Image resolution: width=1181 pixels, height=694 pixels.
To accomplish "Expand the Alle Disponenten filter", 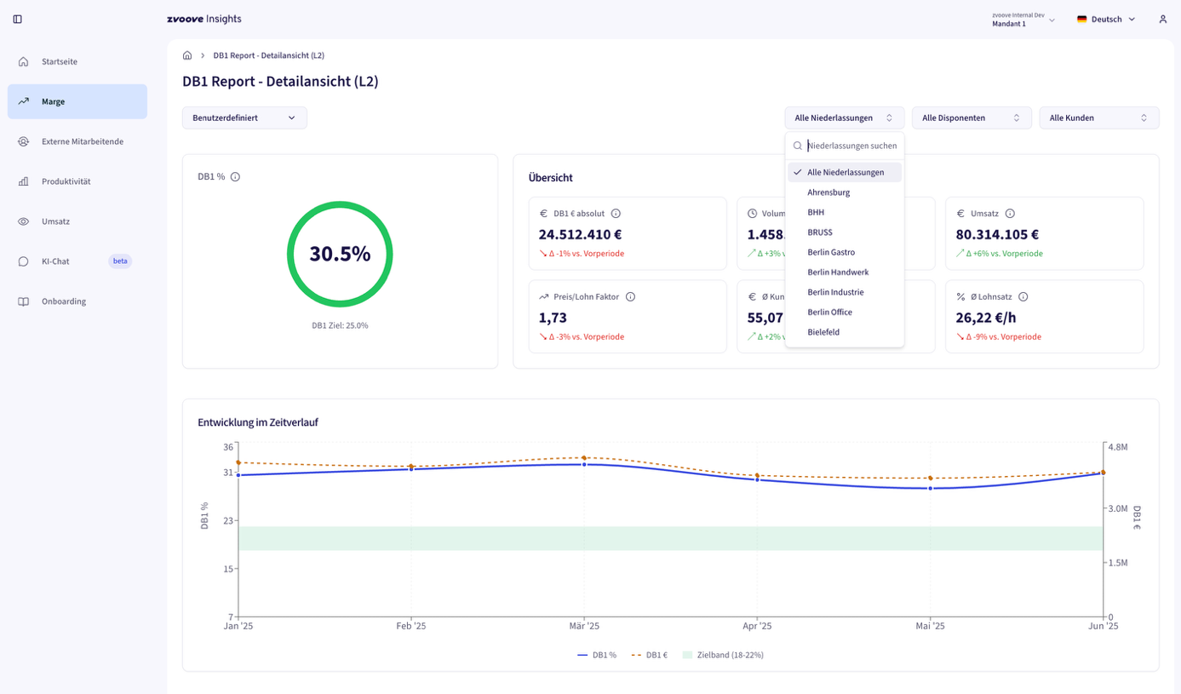I will pos(971,118).
